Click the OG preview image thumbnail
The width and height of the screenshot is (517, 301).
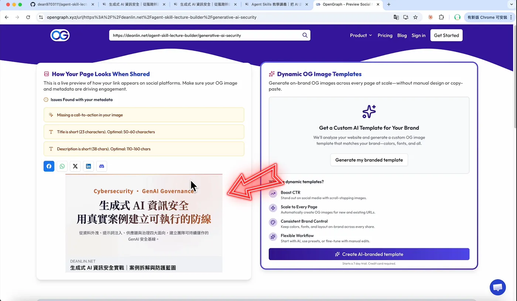(x=144, y=223)
